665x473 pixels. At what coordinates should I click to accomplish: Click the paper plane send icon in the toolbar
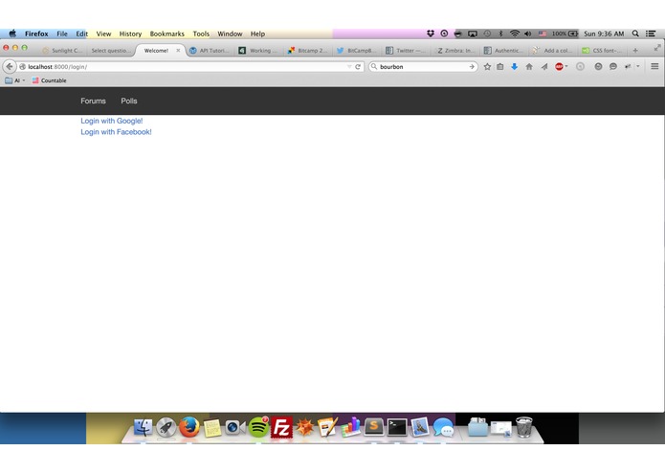tap(544, 67)
